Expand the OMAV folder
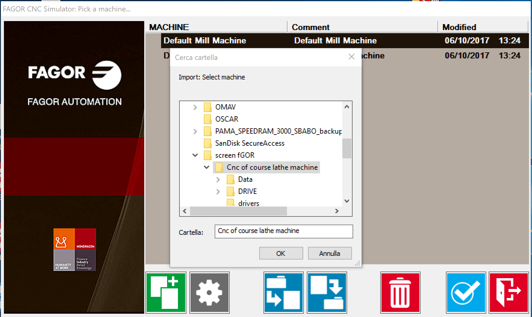532x317 pixels. pos(195,107)
